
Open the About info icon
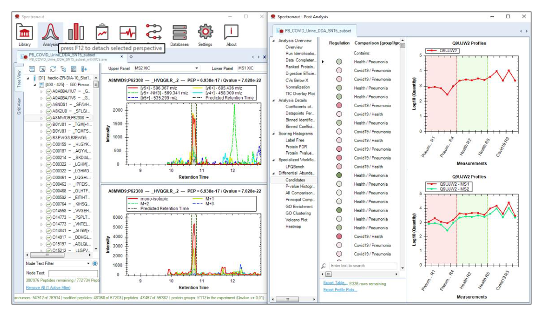[231, 32]
